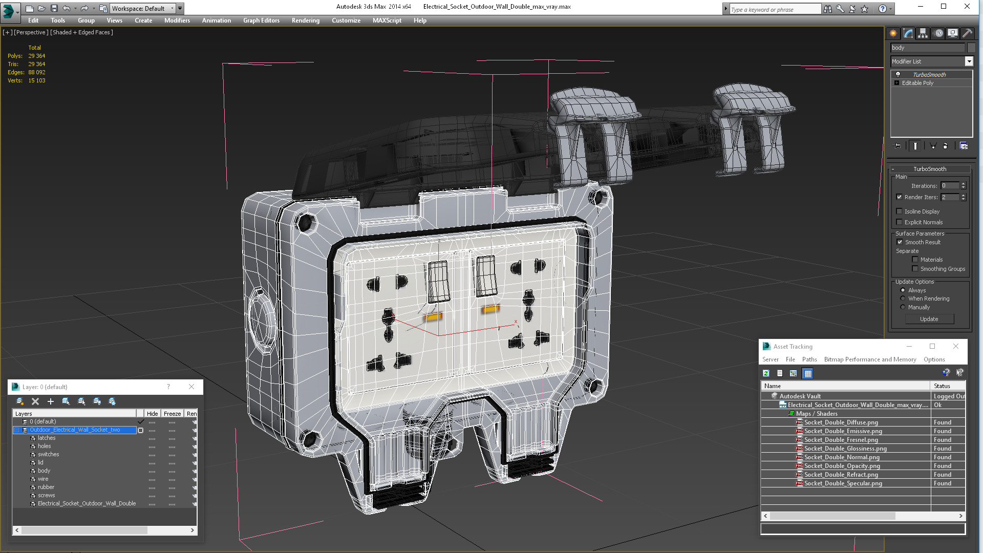Click the object color swatch beside body
This screenshot has height=553, width=983.
point(971,48)
